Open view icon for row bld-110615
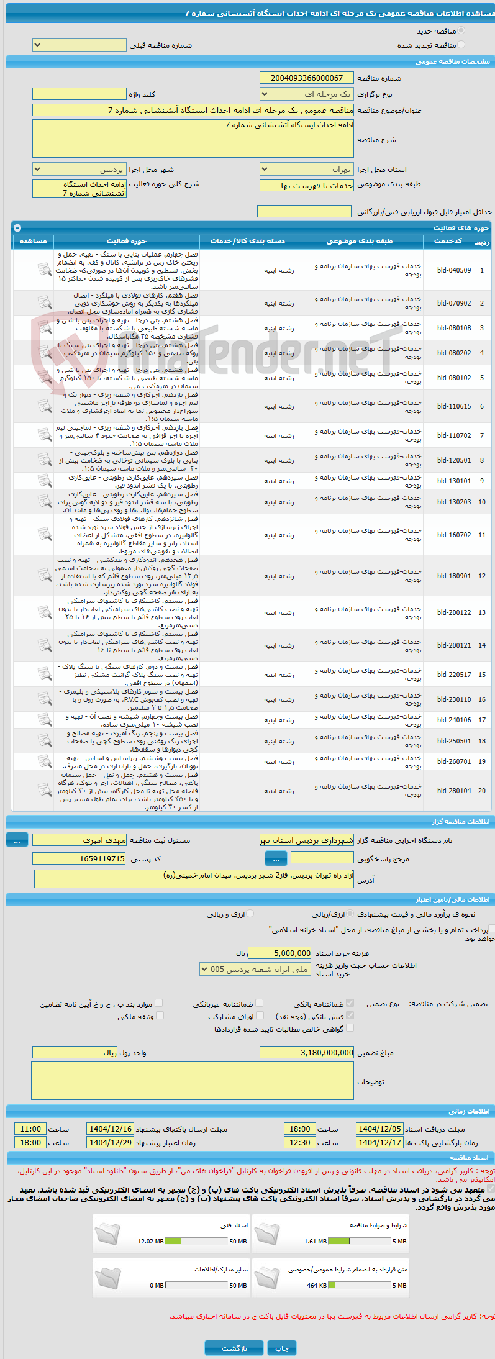Screen dimensions: 495x1359 tap(45, 406)
